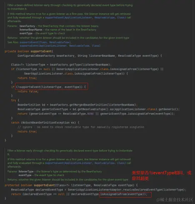Follow the second See Also supportsEvent(ApplicationListener, ResolvableType, Class) link

[x=60, y=46]
